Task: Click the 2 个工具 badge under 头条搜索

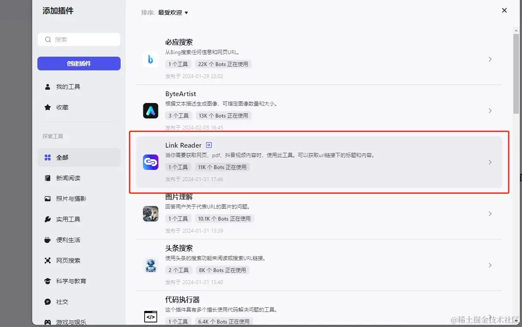Action: pos(179,270)
